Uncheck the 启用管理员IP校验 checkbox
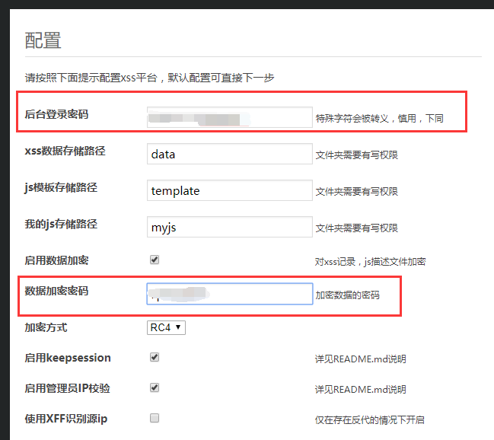 tap(155, 387)
